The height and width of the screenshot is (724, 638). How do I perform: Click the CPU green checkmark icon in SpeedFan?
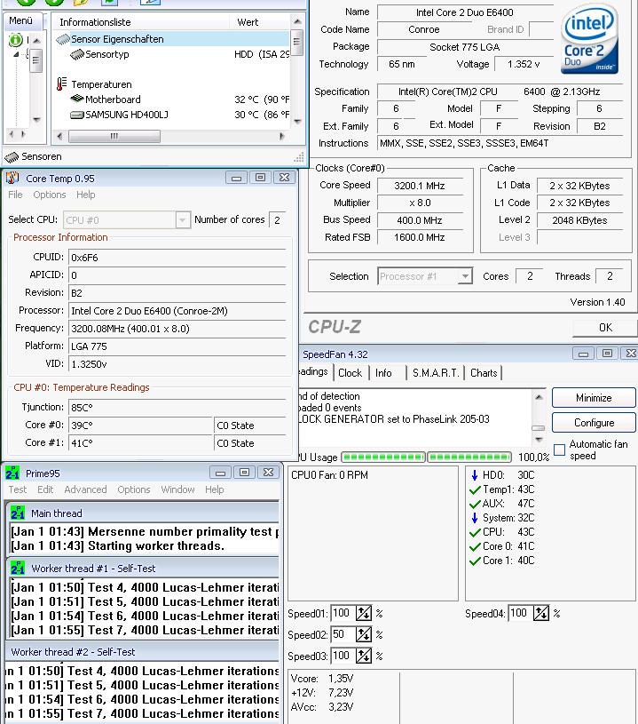click(475, 532)
